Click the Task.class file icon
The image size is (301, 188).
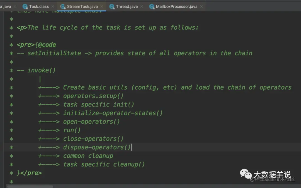coord(25,7)
